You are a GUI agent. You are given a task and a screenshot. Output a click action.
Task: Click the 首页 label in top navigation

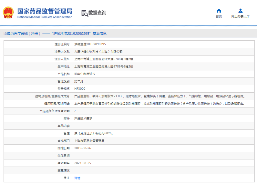219,16
